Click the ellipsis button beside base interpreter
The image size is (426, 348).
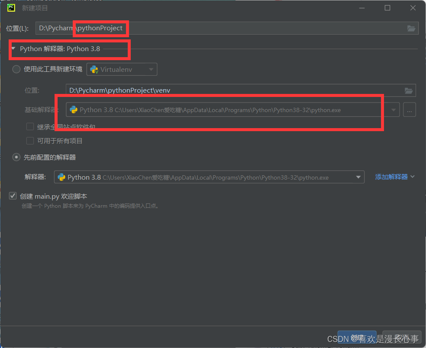click(x=410, y=110)
